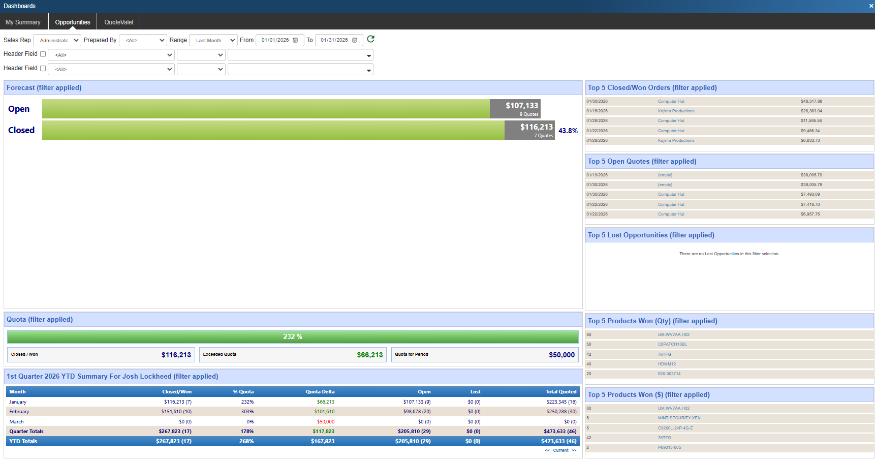Click the 232% quota progress bar
This screenshot has width=875, height=462.
(293, 337)
